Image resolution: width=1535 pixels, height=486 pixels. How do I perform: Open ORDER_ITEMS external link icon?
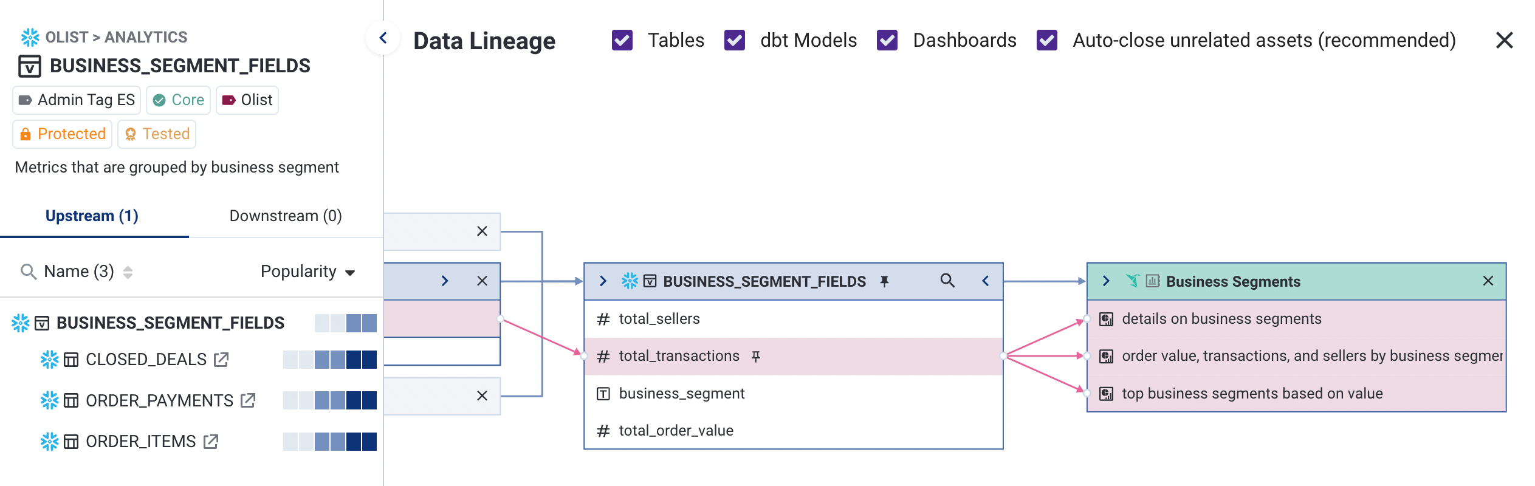tap(211, 442)
